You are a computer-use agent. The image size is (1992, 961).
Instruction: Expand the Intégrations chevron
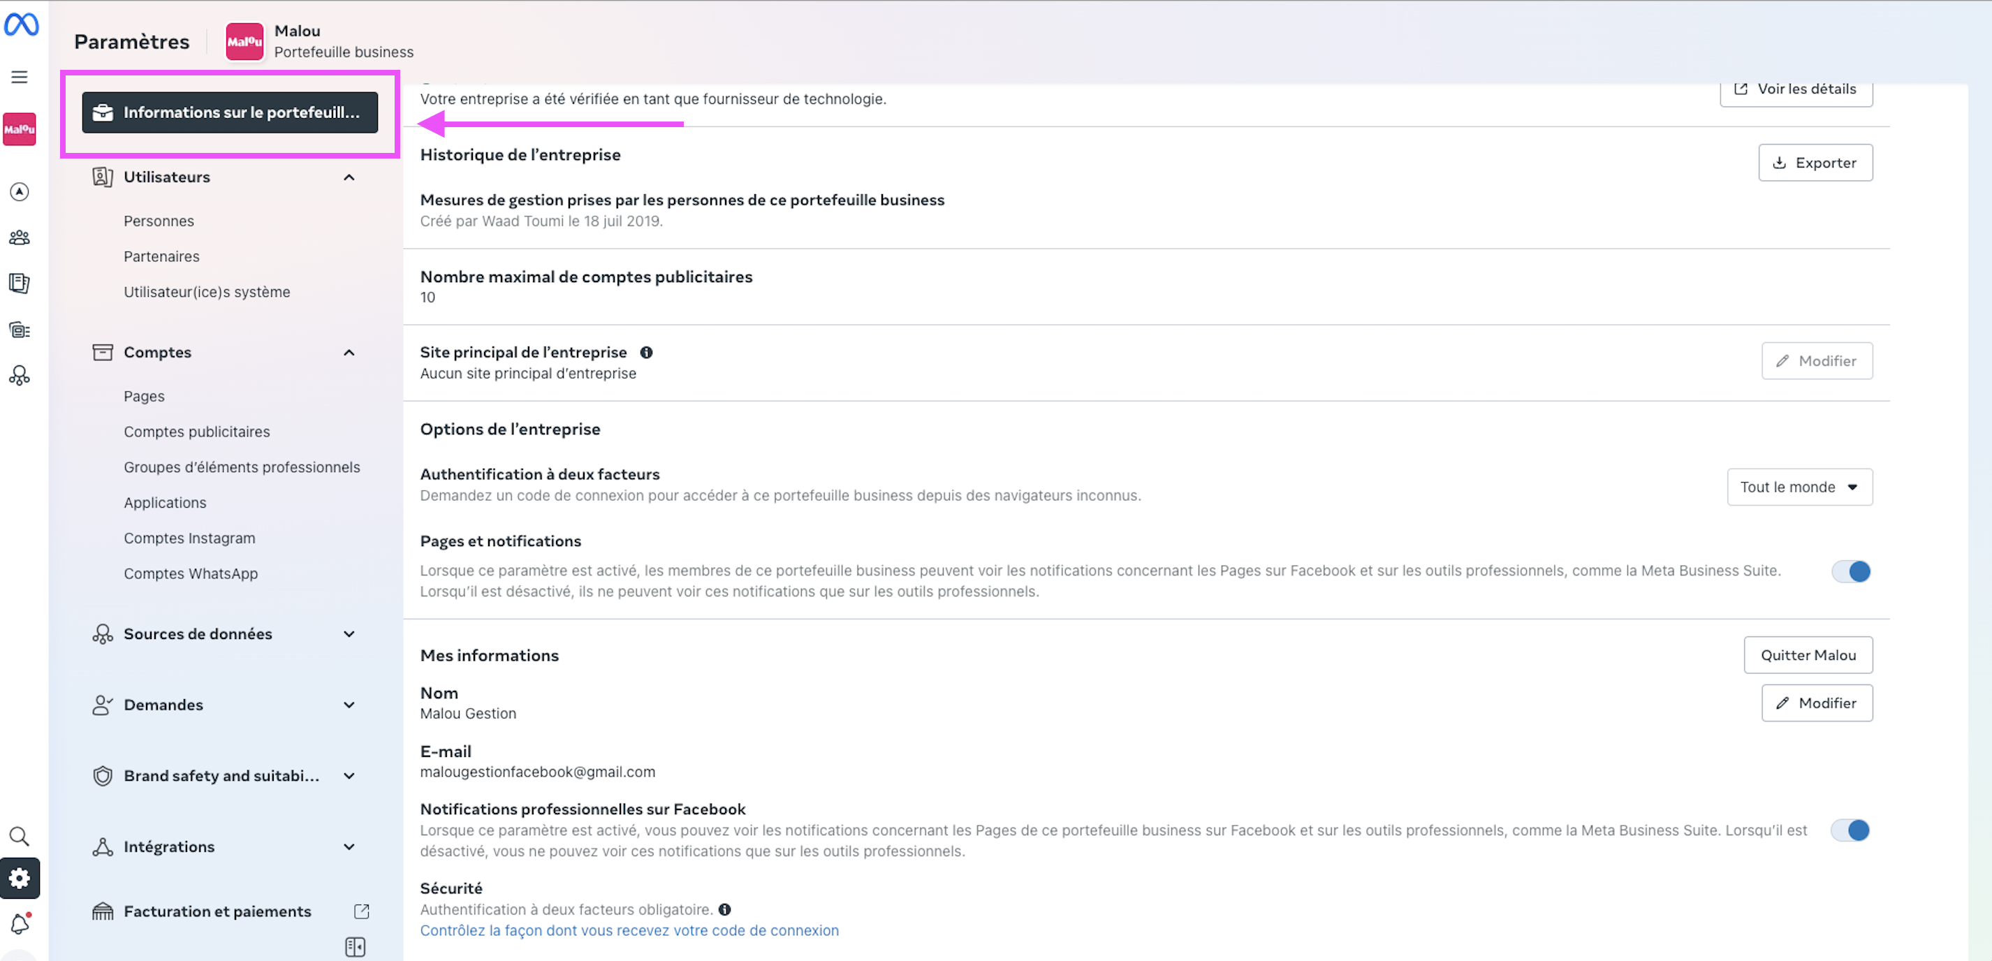(349, 846)
